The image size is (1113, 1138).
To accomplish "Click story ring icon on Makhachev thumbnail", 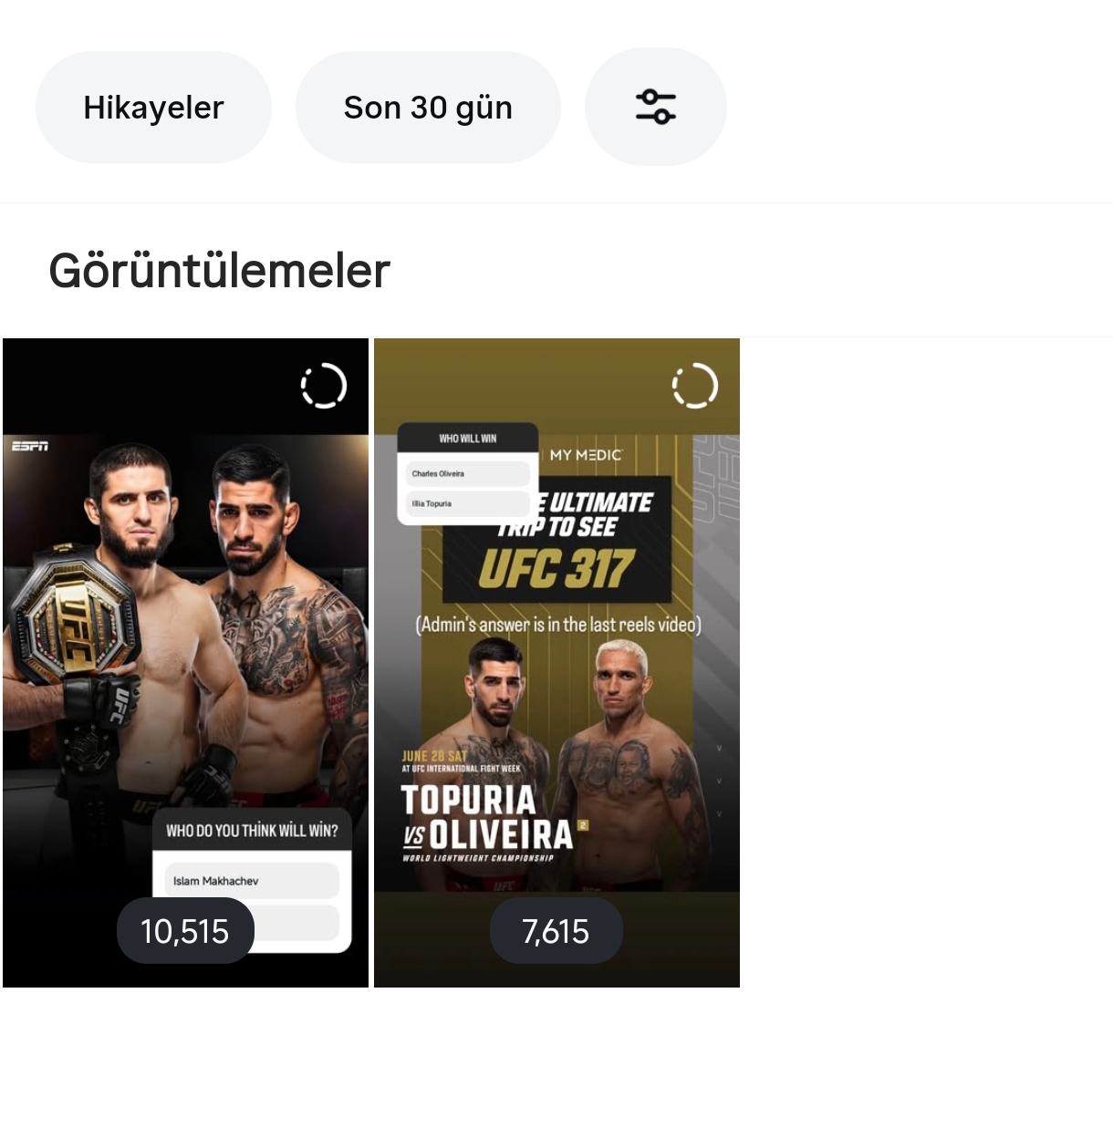I will tap(324, 386).
